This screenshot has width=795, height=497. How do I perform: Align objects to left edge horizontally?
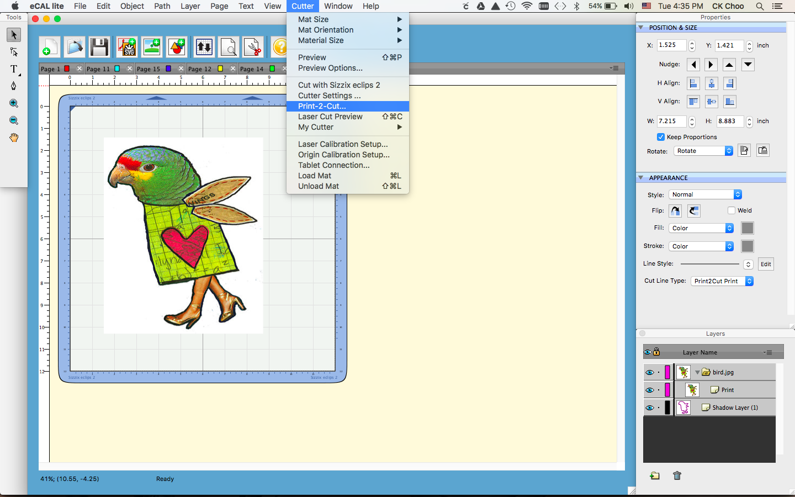[x=693, y=83]
